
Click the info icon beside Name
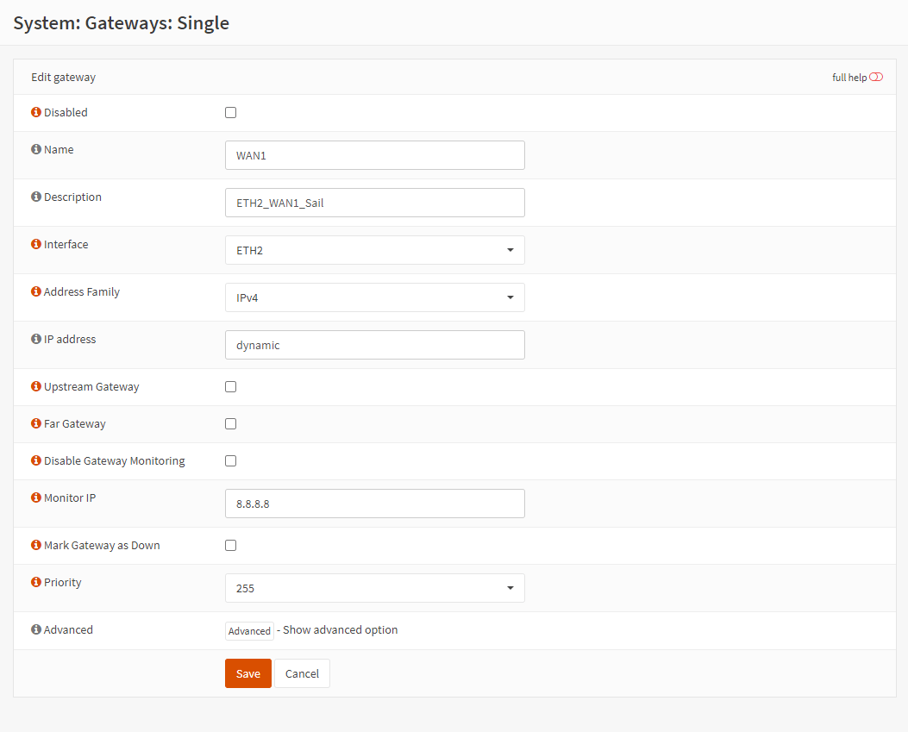click(x=36, y=149)
